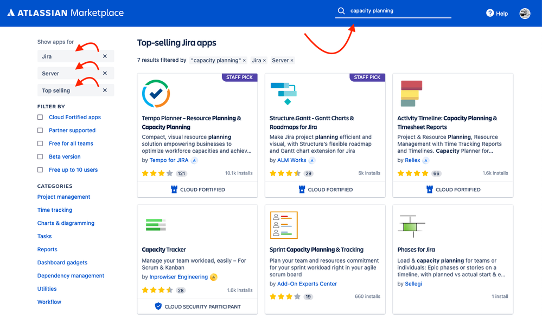Click Tempo Planner's 121 reviews count
The width and height of the screenshot is (542, 319).
181,174
